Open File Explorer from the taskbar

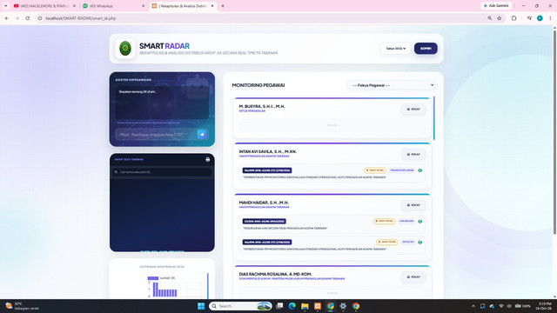pos(305,306)
